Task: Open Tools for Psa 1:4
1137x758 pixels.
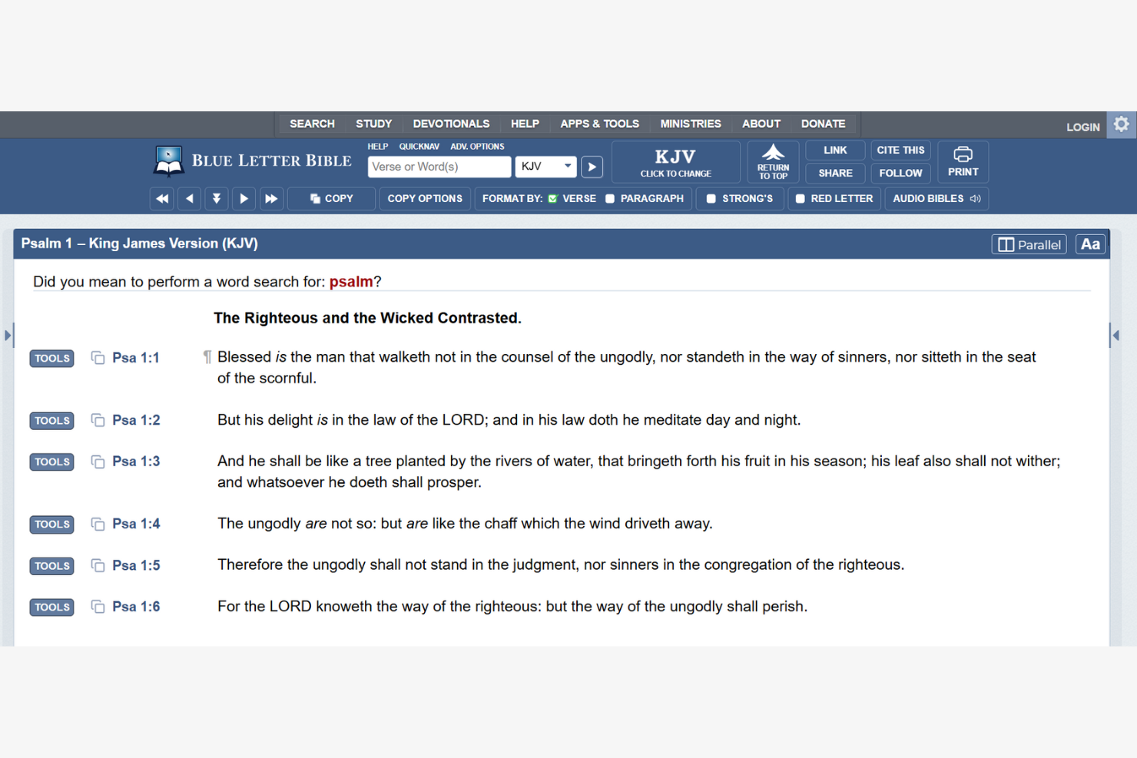Action: pos(51,525)
